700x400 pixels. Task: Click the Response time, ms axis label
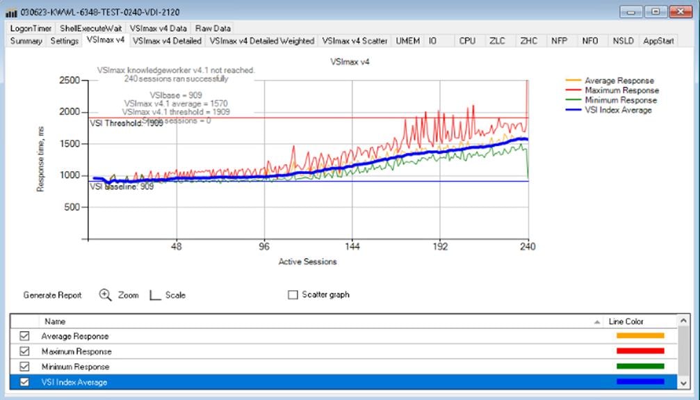coord(40,159)
